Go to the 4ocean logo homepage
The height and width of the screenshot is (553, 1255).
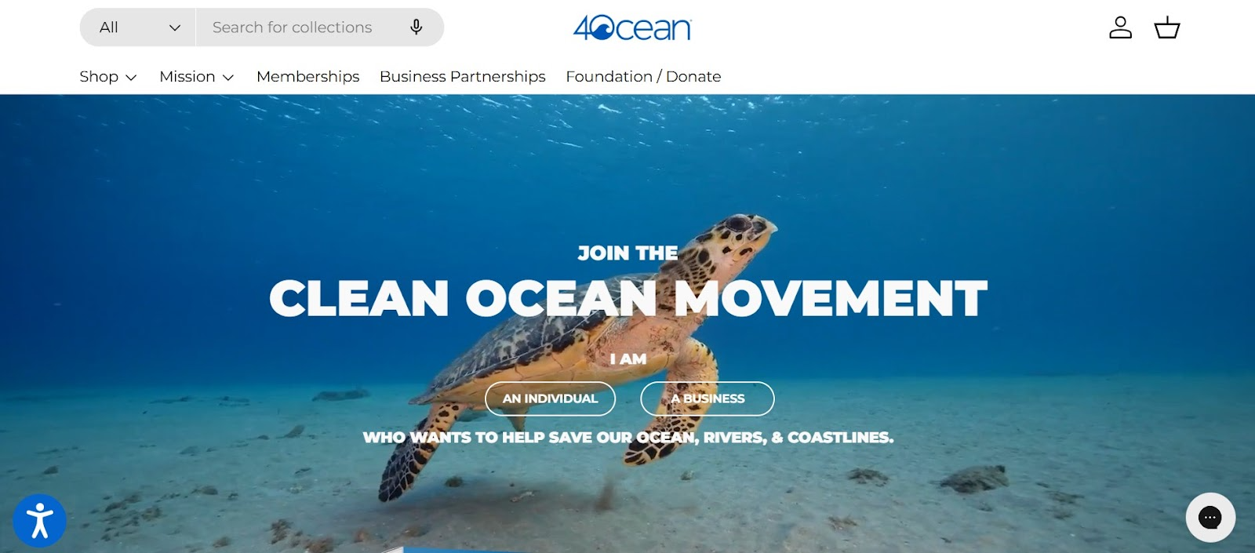(632, 27)
